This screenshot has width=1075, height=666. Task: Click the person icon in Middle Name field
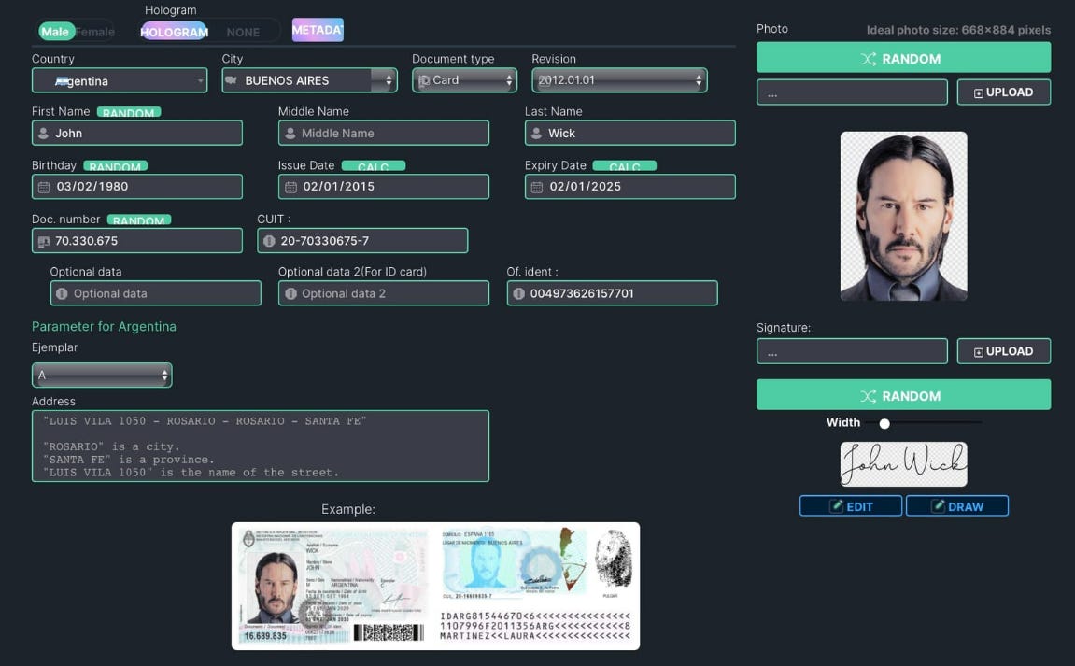[290, 133]
